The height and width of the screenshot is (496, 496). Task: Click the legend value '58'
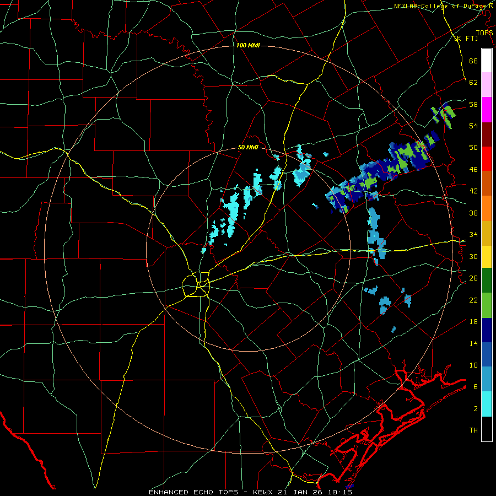[473, 104]
